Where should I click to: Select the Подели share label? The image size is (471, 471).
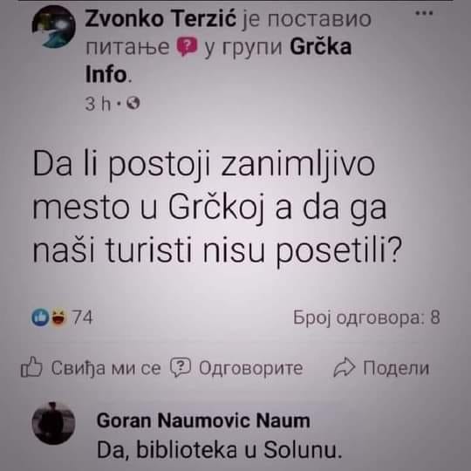396,368
